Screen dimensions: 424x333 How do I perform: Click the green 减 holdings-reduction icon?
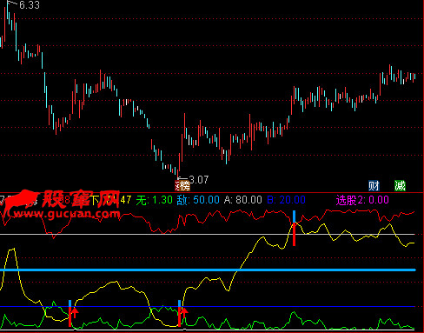pos(400,186)
